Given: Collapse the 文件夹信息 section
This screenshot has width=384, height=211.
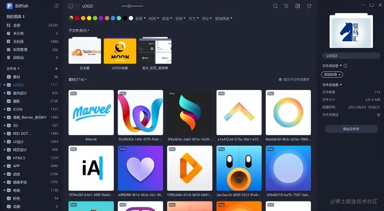Looking at the screenshot, I should click(x=332, y=85).
